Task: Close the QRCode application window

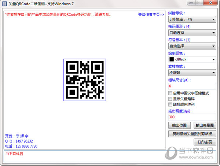Action: [210, 3]
